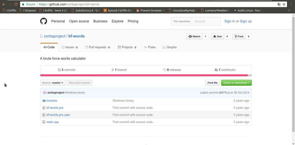The width and height of the screenshot is (295, 145).
Task: Open Business in top navigation
Action: point(100,21)
